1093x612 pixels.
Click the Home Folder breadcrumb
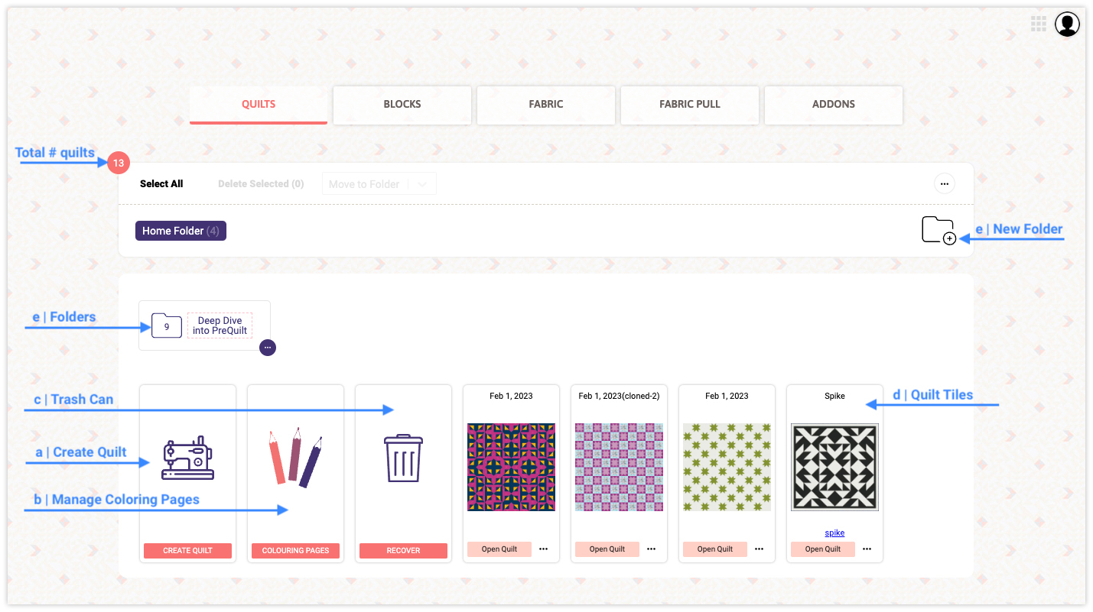click(181, 231)
